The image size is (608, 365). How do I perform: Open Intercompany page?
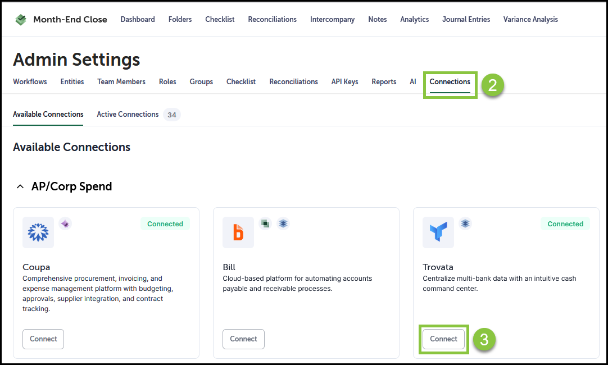(x=332, y=20)
